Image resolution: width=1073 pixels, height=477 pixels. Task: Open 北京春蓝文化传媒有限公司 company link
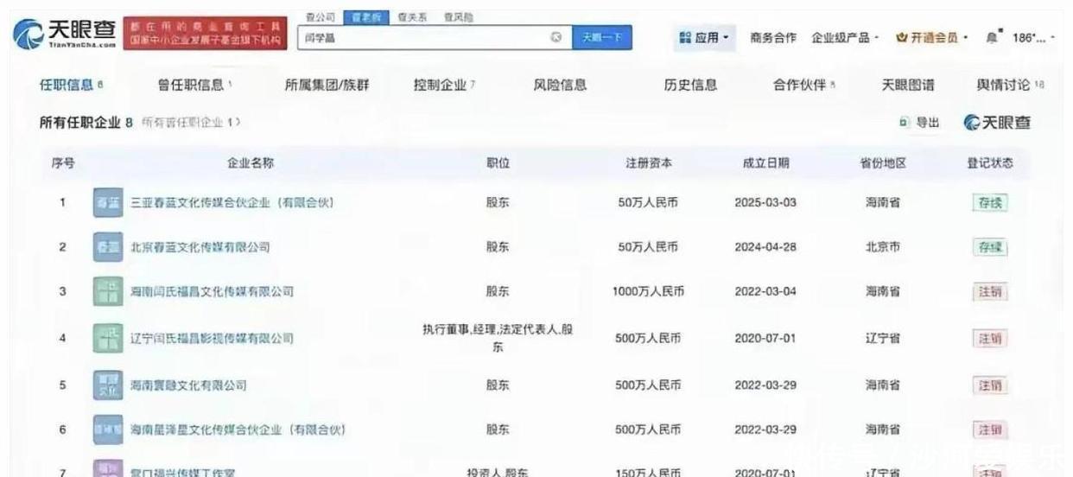pos(200,247)
